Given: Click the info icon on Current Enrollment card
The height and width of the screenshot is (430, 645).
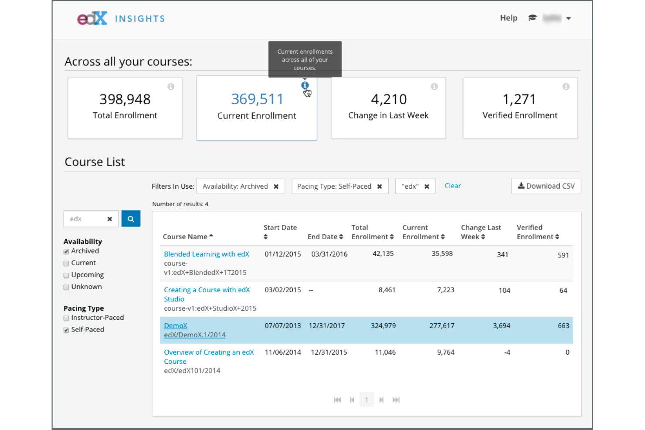Looking at the screenshot, I should (x=305, y=85).
